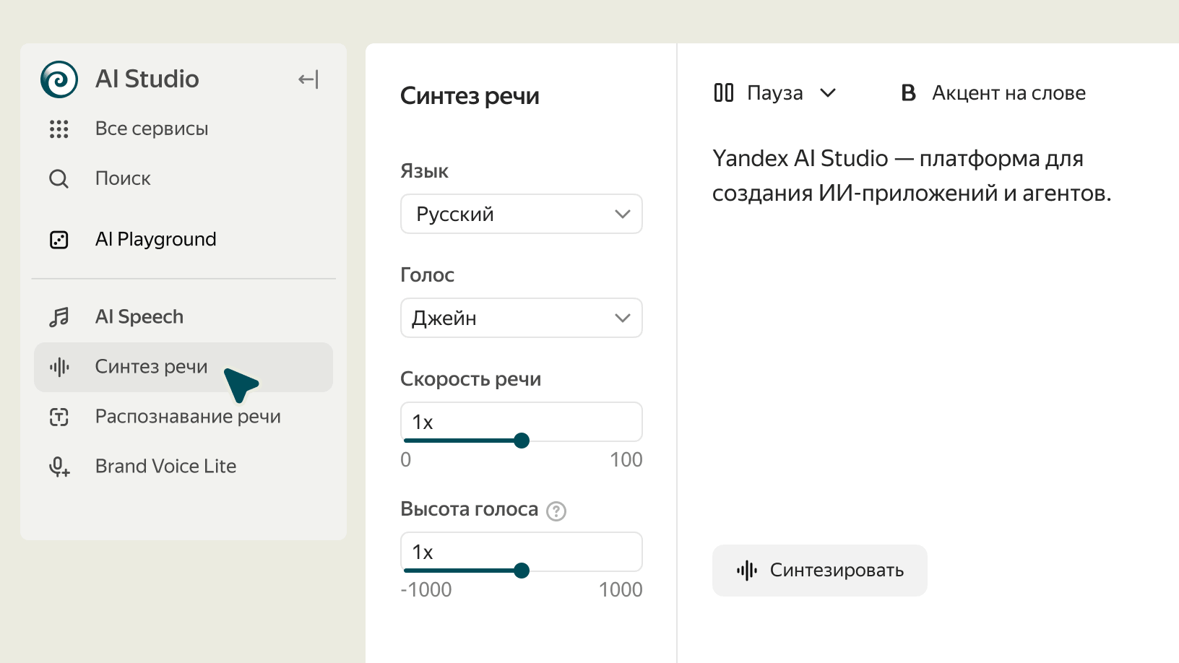Click the Скорость речи slider handle
The width and height of the screenshot is (1179, 663).
(522, 441)
